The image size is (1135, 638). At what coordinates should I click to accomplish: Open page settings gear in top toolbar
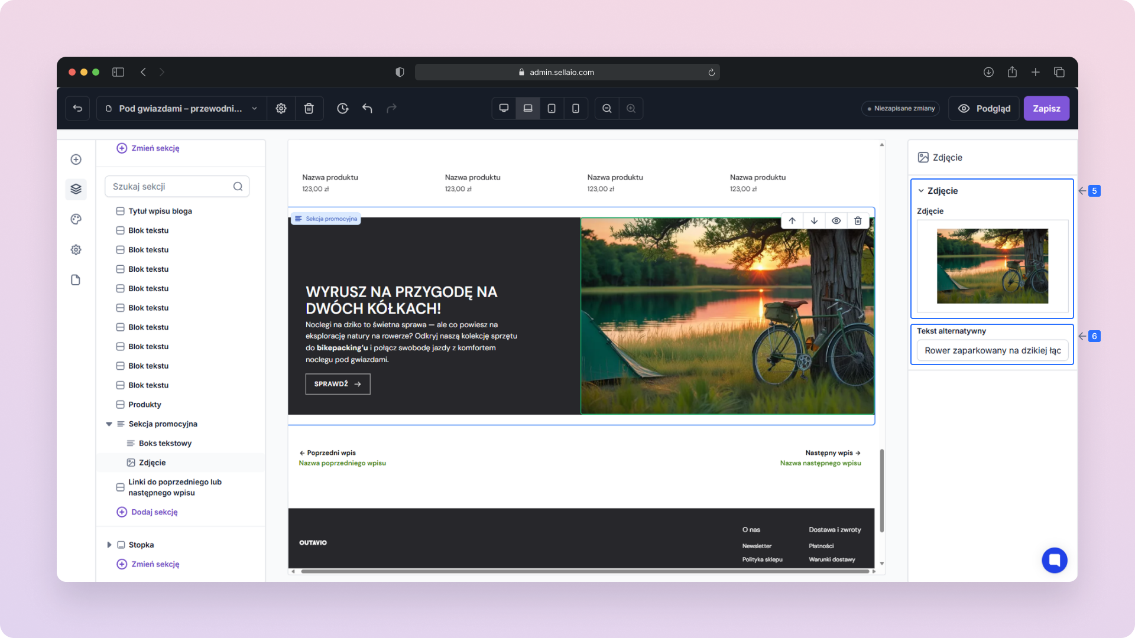tap(281, 108)
